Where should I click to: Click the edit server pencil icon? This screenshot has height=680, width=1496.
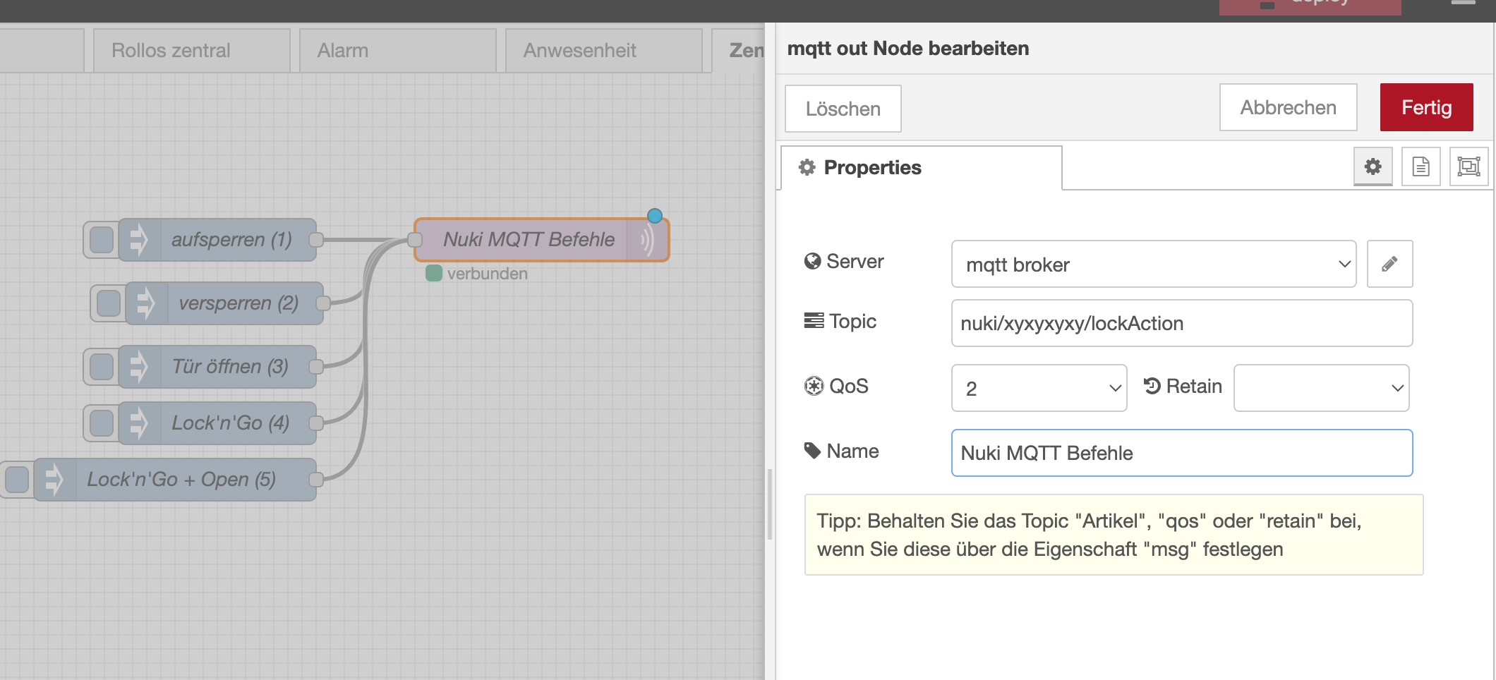(x=1389, y=264)
